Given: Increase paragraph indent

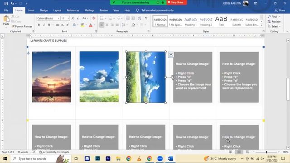Looking at the screenshot, I should [x=133, y=18].
